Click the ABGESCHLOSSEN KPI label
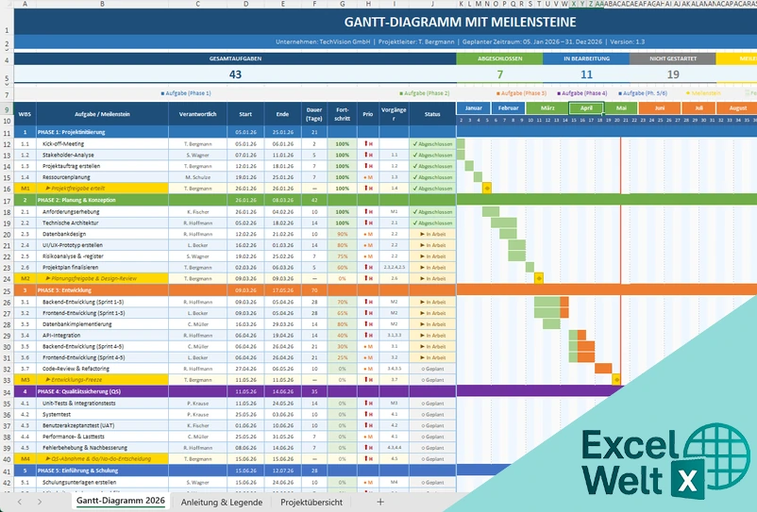 point(499,58)
